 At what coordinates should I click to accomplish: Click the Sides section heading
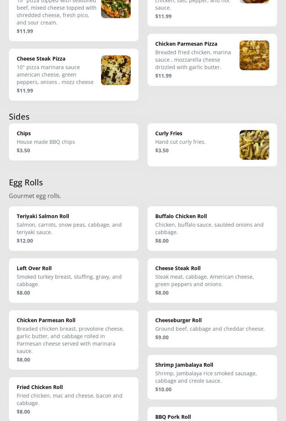19,116
